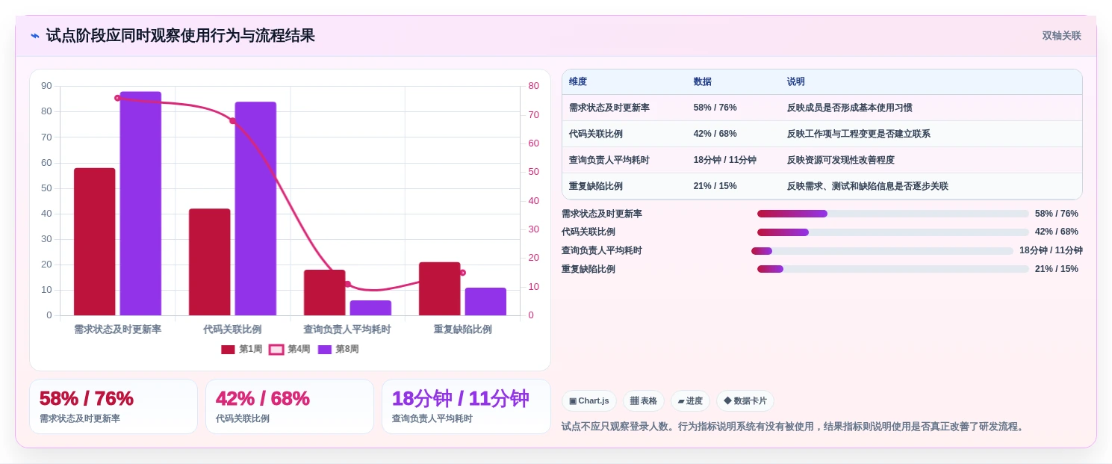Screen dimensions: 1112x464
Task: Click the 查询负责人平均耗时 progress bar
Action: (882, 251)
